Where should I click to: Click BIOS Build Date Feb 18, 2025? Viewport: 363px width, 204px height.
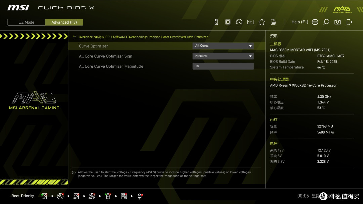click(327, 62)
